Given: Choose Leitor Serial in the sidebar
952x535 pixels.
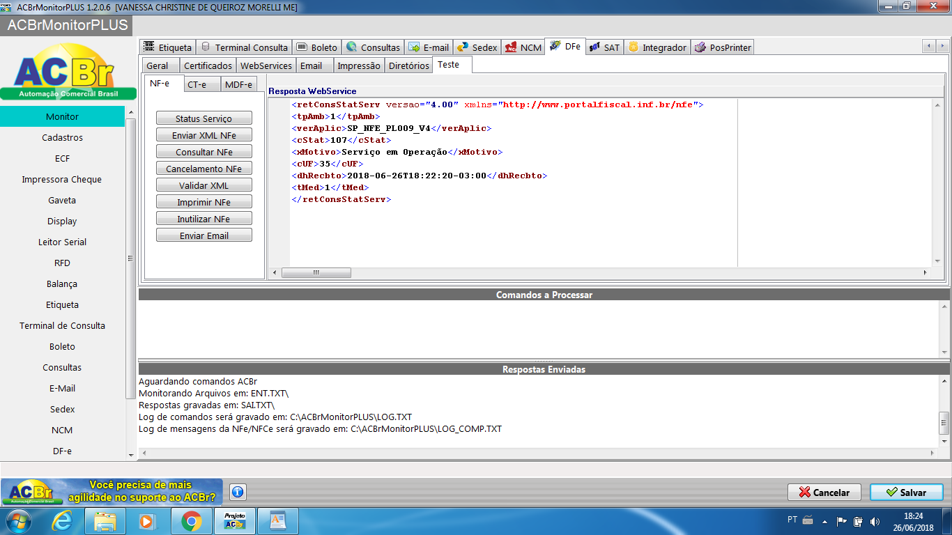Looking at the screenshot, I should click(x=63, y=242).
